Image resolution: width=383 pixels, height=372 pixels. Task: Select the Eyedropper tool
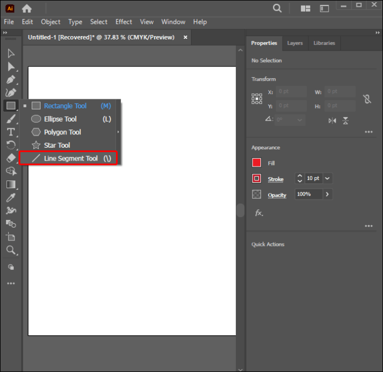11,197
